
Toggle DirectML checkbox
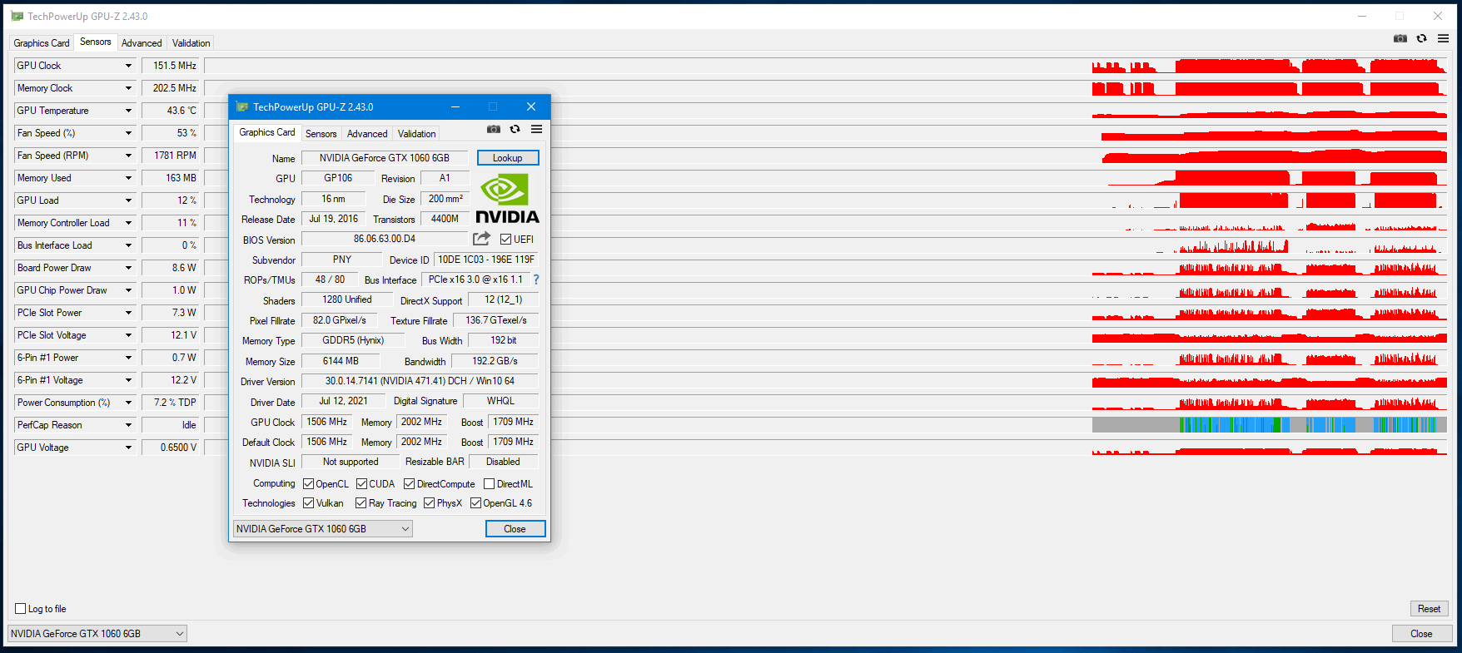(489, 484)
